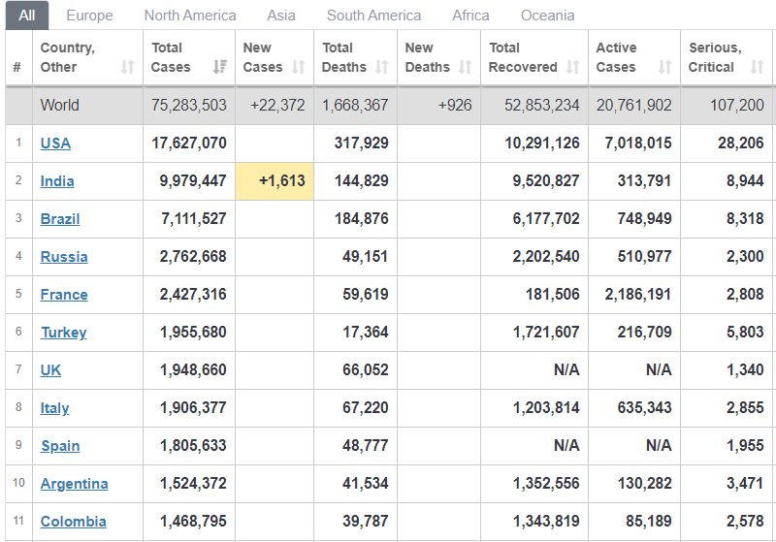Screen dimensions: 776x542
Task: Sort by Country, Other column arrows
Action: [128, 67]
